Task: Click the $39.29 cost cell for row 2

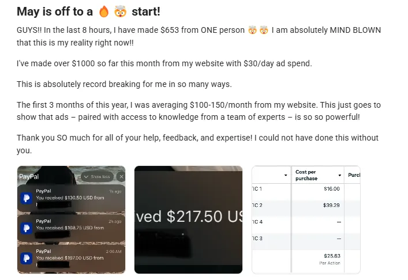Action: (x=318, y=205)
